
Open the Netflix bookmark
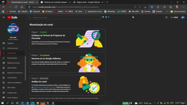point(59,11)
